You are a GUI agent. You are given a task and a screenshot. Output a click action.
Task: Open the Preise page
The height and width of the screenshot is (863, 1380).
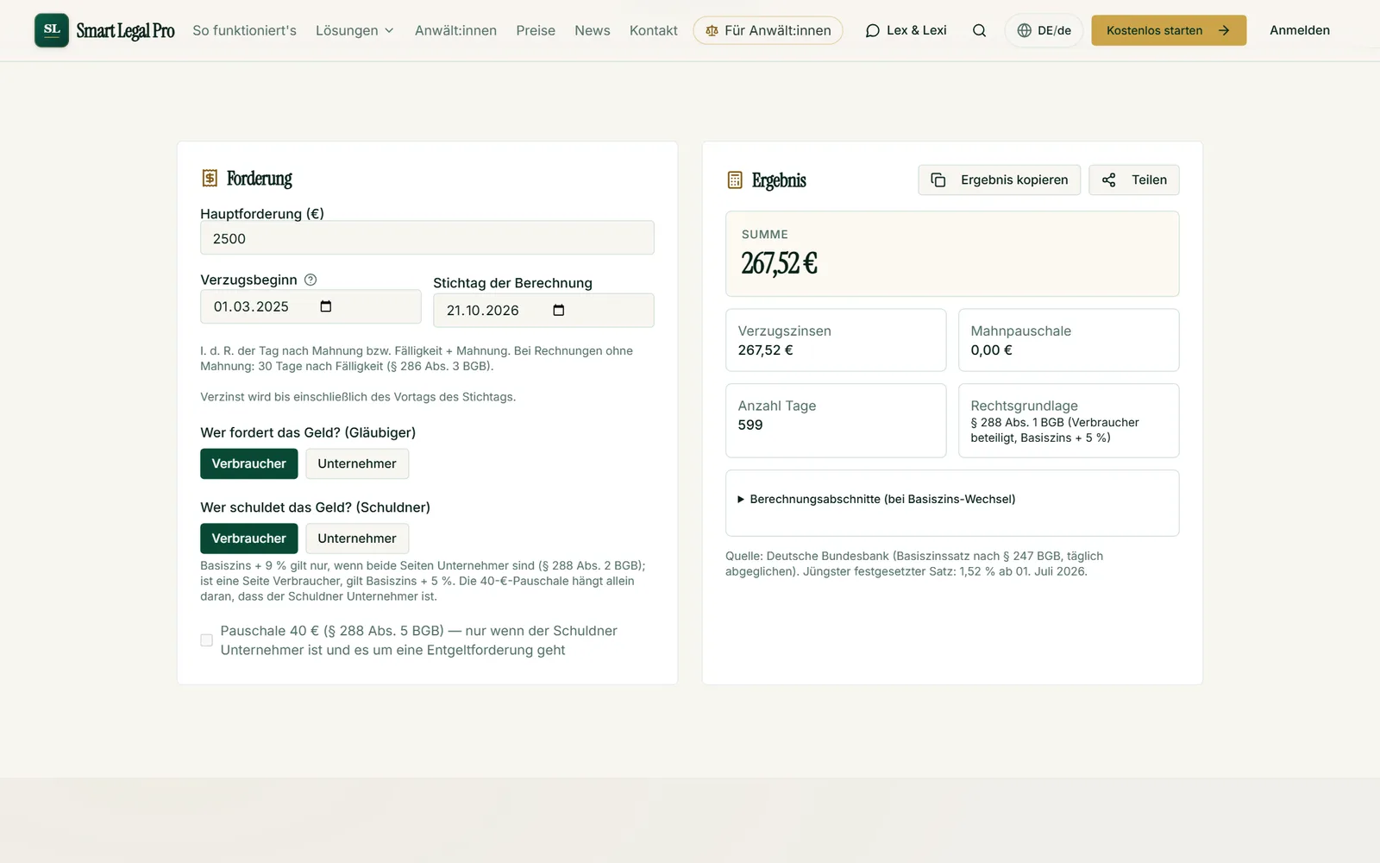click(536, 30)
